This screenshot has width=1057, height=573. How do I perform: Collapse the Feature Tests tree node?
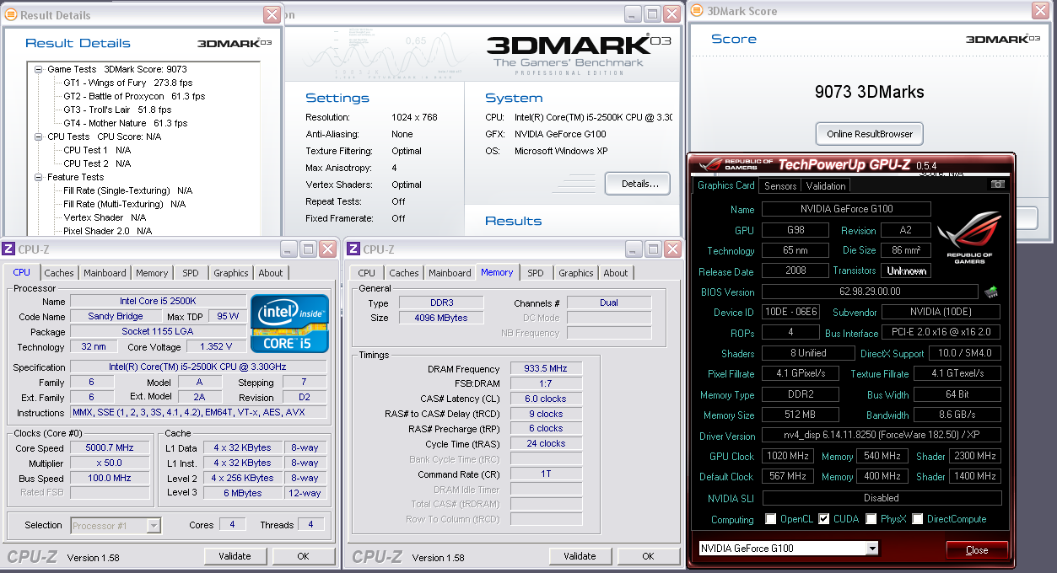pos(39,177)
